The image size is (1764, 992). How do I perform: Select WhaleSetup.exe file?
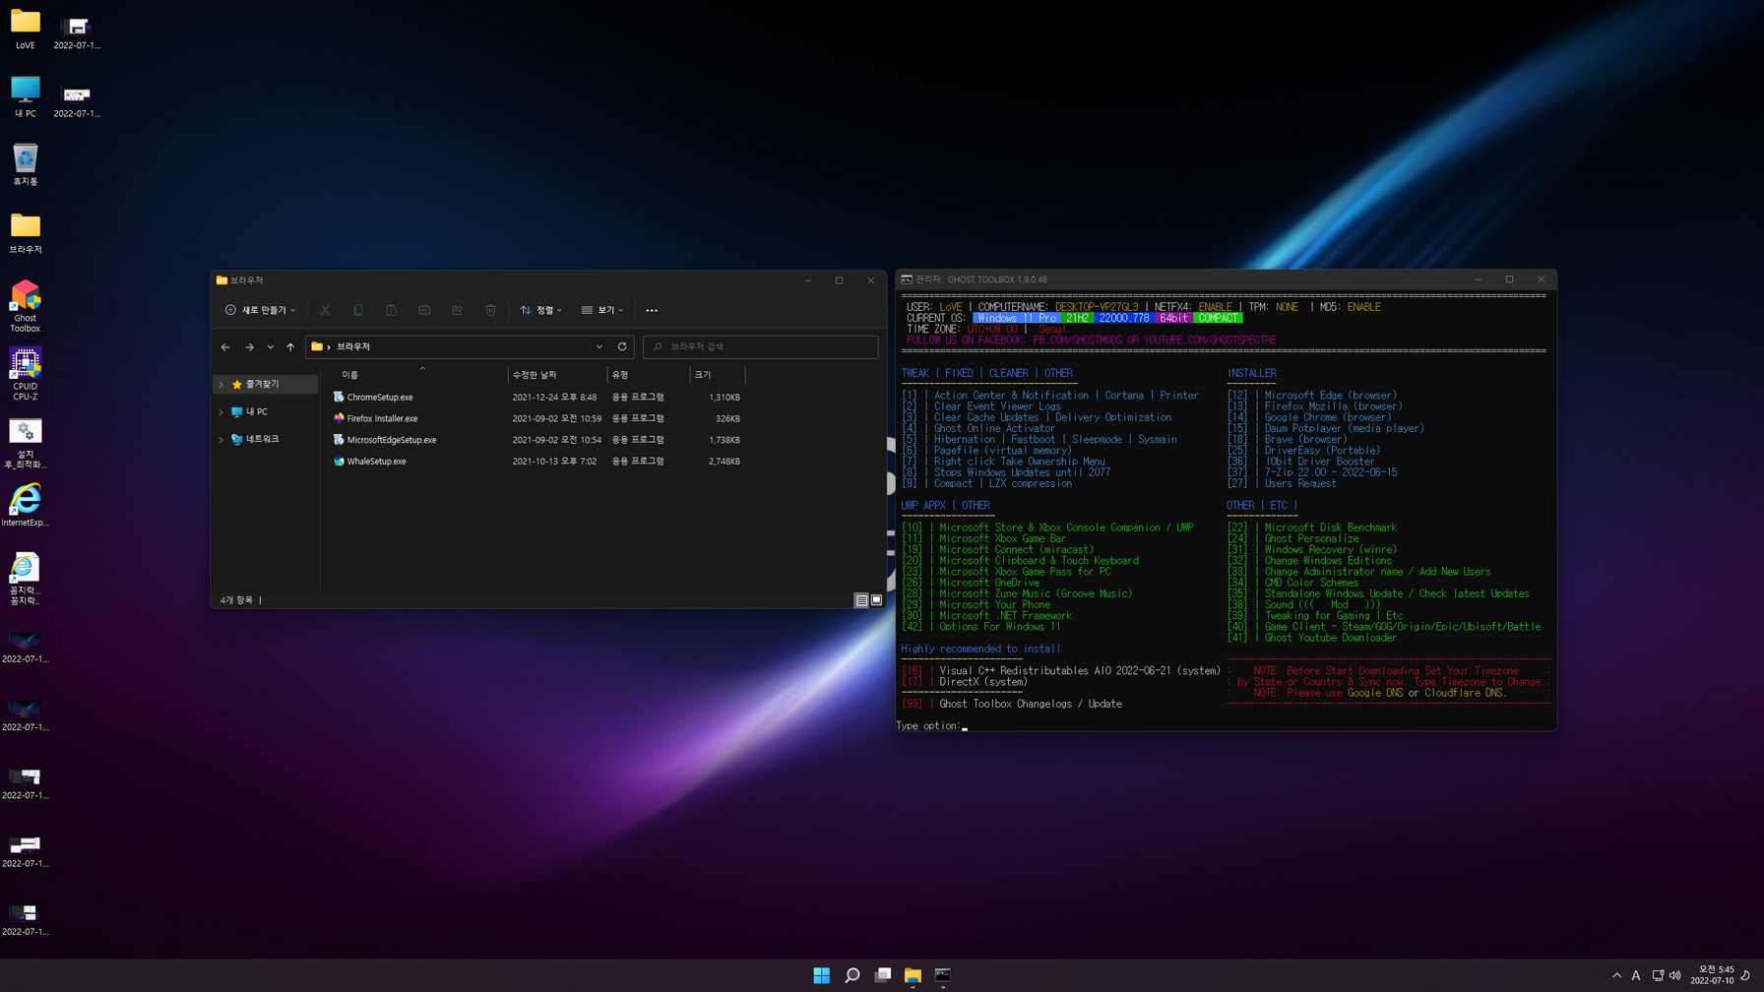click(376, 462)
